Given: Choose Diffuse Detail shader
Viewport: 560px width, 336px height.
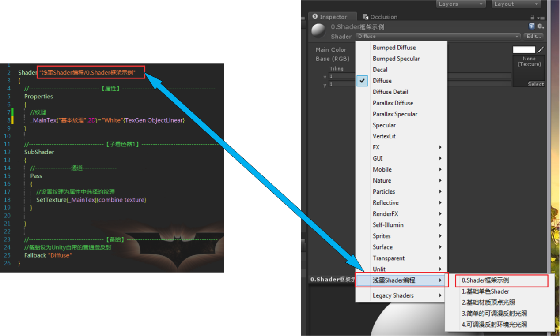Looking at the screenshot, I should [x=401, y=92].
